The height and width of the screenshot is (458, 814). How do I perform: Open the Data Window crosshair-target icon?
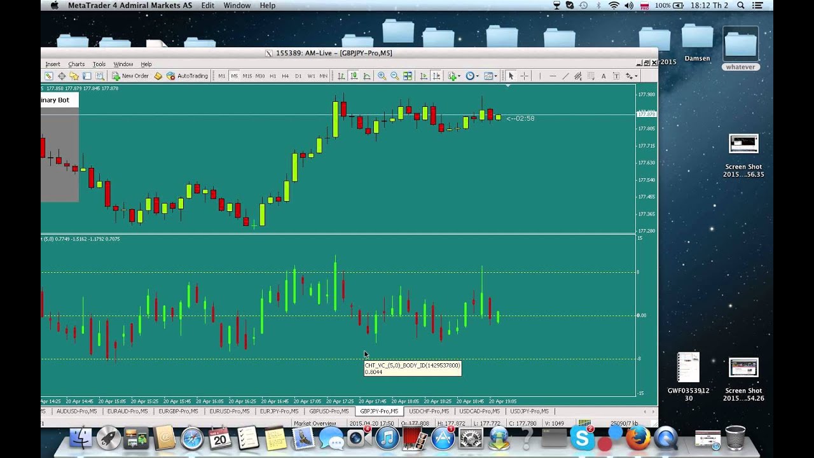62,76
